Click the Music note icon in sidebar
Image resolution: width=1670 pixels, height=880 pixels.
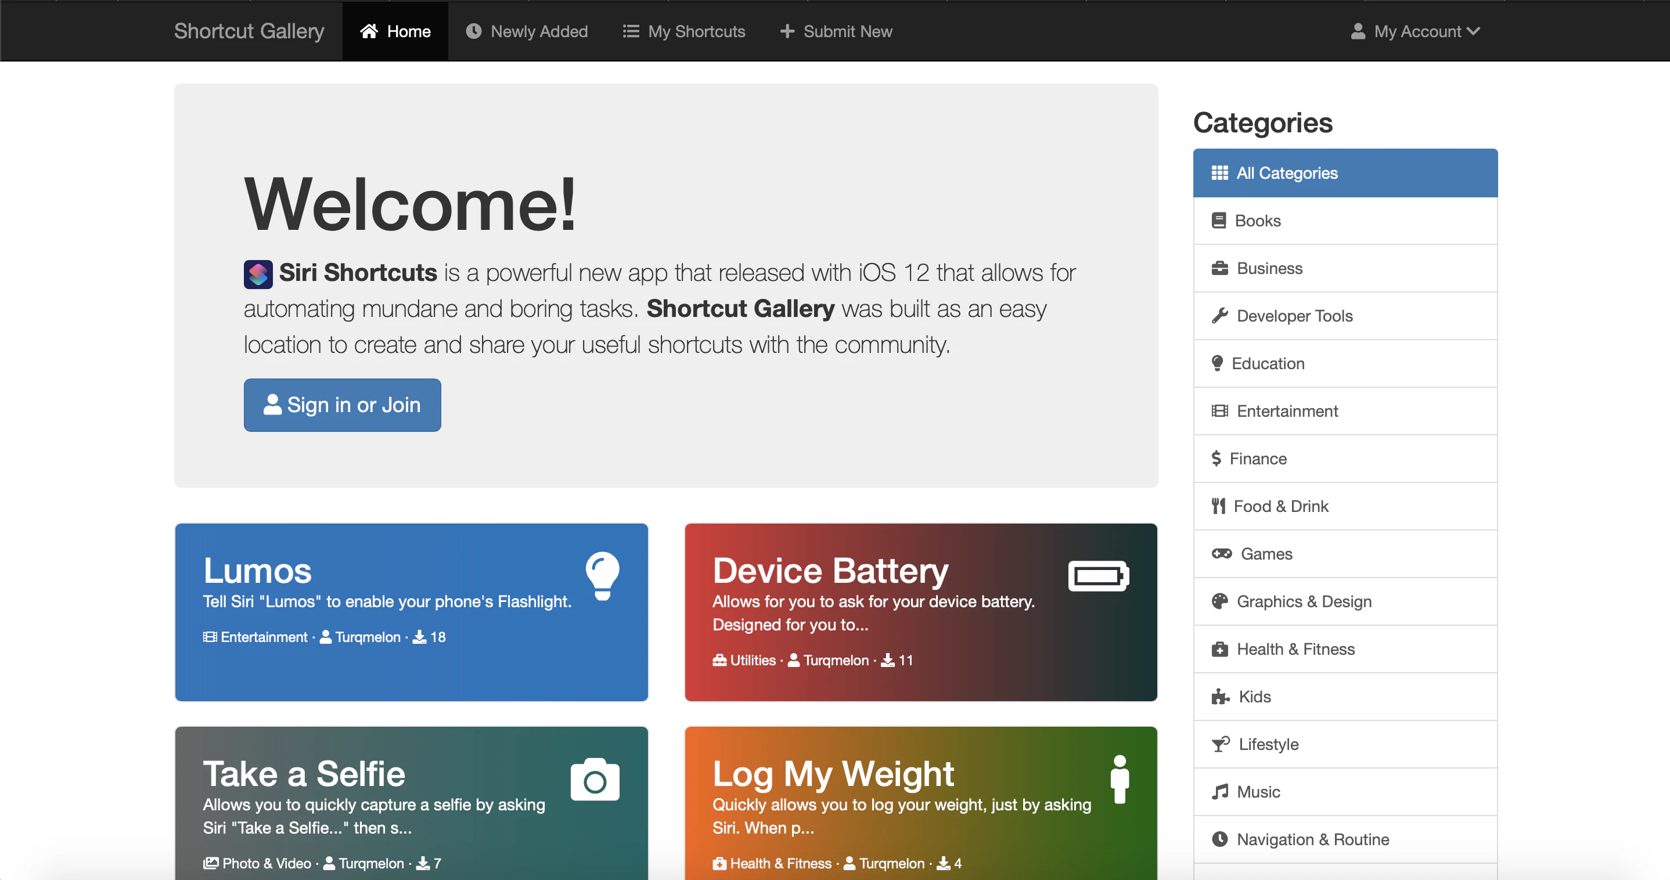pos(1220,791)
